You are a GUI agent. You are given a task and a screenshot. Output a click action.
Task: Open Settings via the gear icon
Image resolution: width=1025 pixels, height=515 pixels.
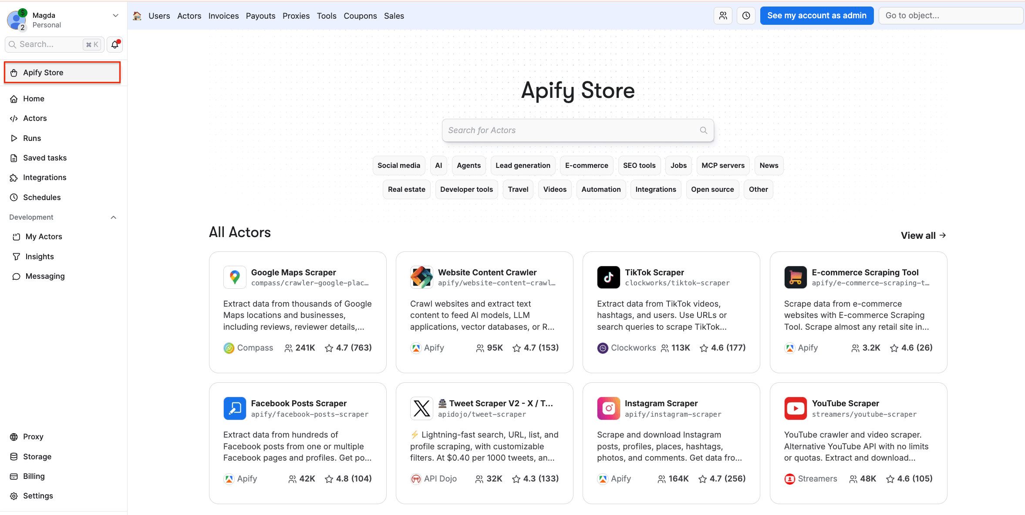[13, 495]
